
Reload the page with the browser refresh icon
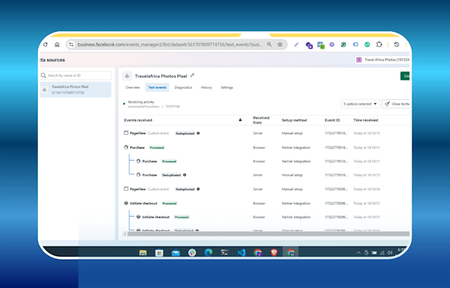click(x=46, y=44)
